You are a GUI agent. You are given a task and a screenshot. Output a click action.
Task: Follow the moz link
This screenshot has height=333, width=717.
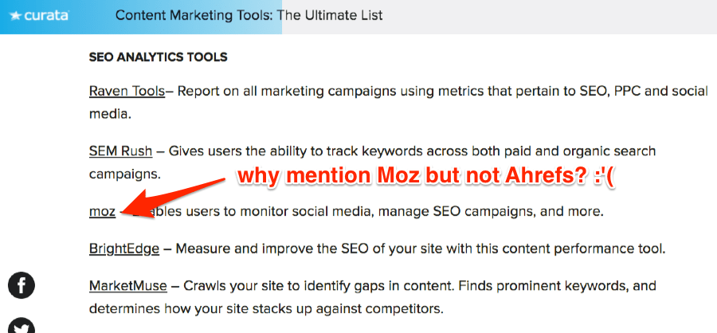[x=102, y=212]
